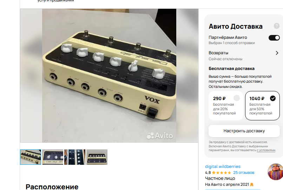Click the checkmark on 1040 ₽ card
The height and width of the screenshot is (190, 283).
[273, 98]
